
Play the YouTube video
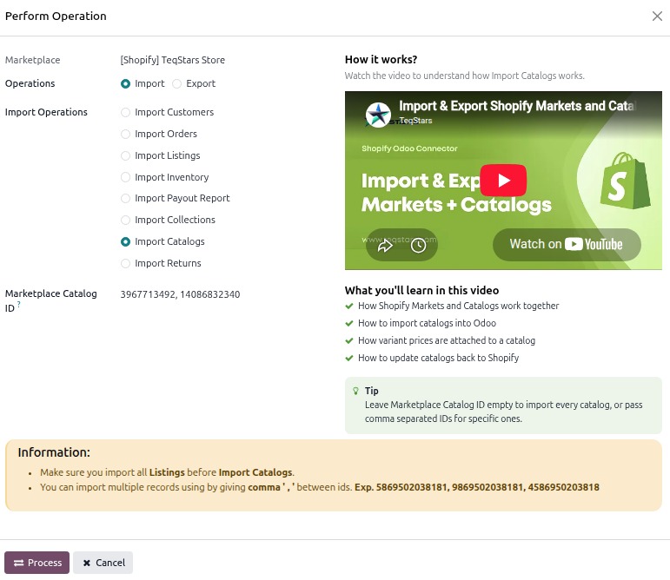click(503, 180)
